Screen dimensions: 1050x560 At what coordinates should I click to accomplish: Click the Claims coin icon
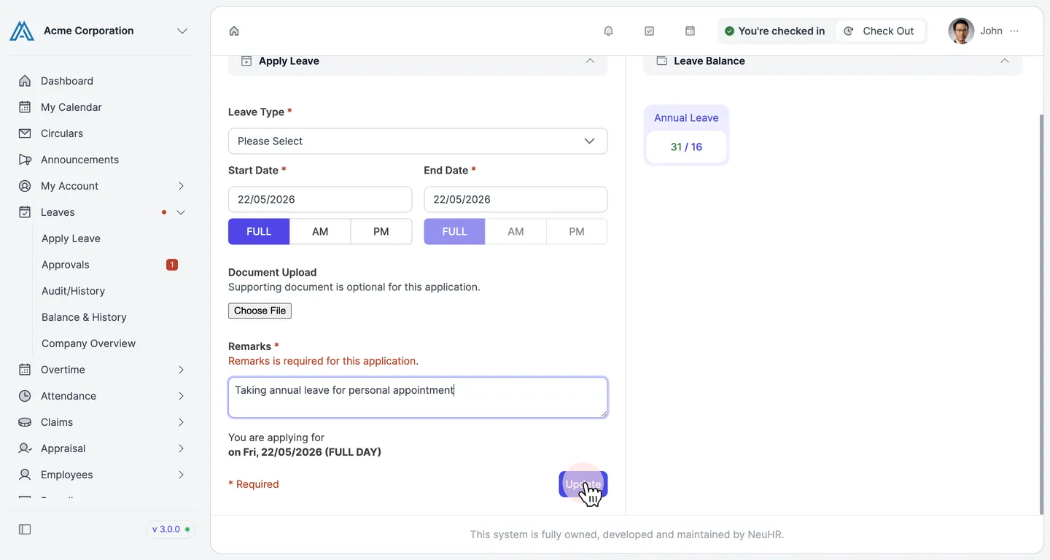(x=25, y=422)
